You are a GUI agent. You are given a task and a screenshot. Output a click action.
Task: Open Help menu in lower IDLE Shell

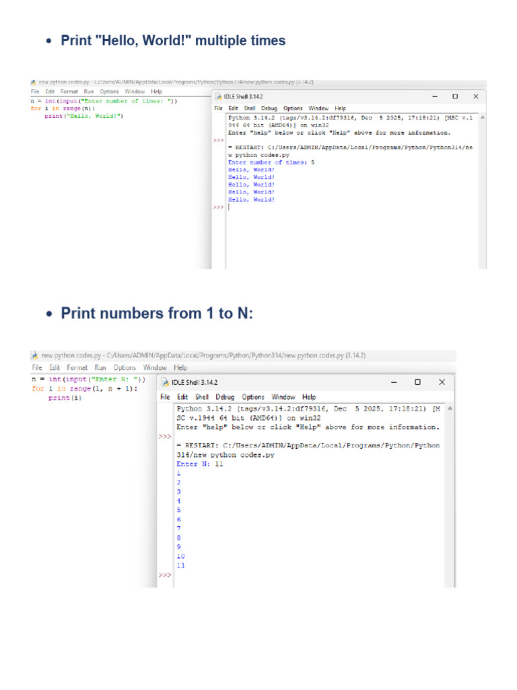[x=309, y=397]
